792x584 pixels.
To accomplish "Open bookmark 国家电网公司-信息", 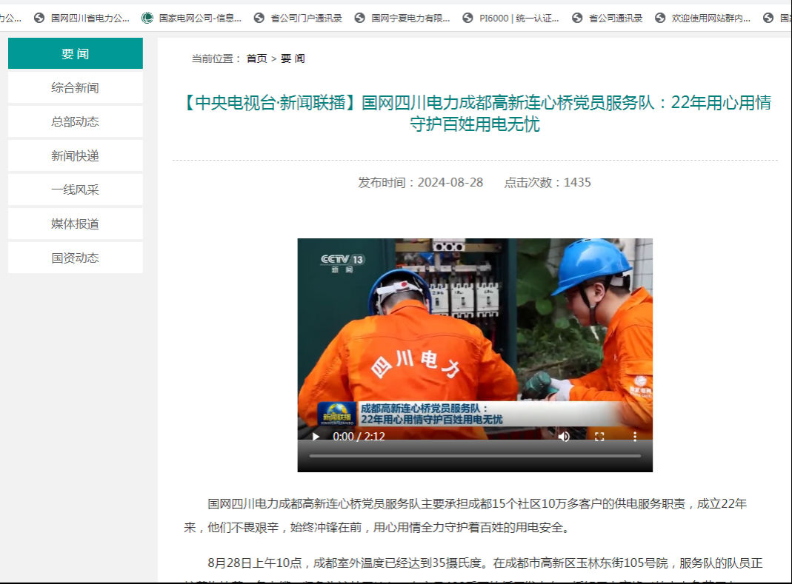I will click(191, 19).
